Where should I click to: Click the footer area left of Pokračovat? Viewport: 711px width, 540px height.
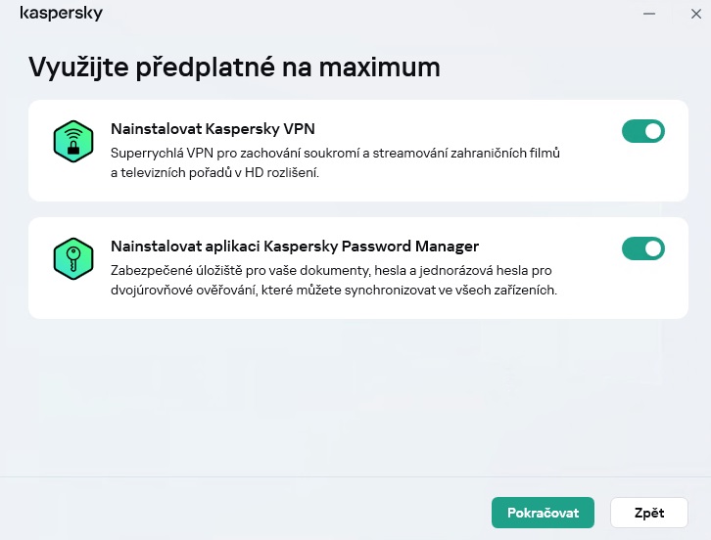(x=245, y=510)
